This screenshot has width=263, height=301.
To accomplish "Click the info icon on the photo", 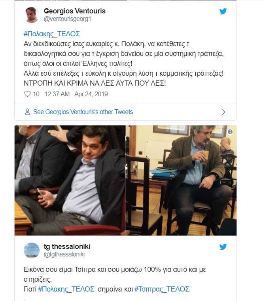I will [x=230, y=132].
